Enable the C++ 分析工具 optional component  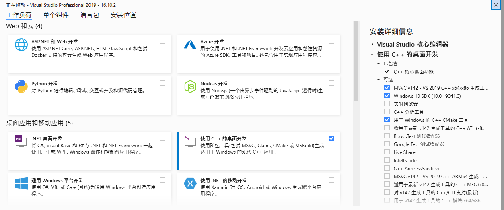click(x=387, y=112)
